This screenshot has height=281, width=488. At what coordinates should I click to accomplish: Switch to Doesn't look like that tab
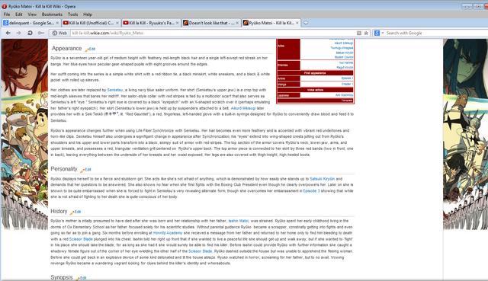(x=210, y=23)
